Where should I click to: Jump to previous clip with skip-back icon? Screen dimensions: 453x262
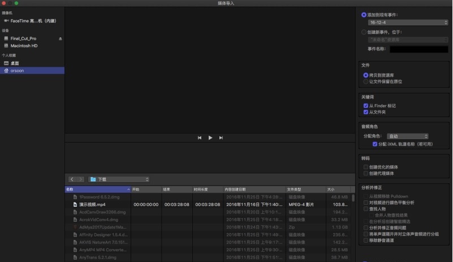tap(200, 138)
